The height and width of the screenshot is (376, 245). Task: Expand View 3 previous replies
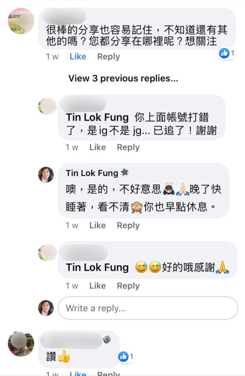pos(123,78)
